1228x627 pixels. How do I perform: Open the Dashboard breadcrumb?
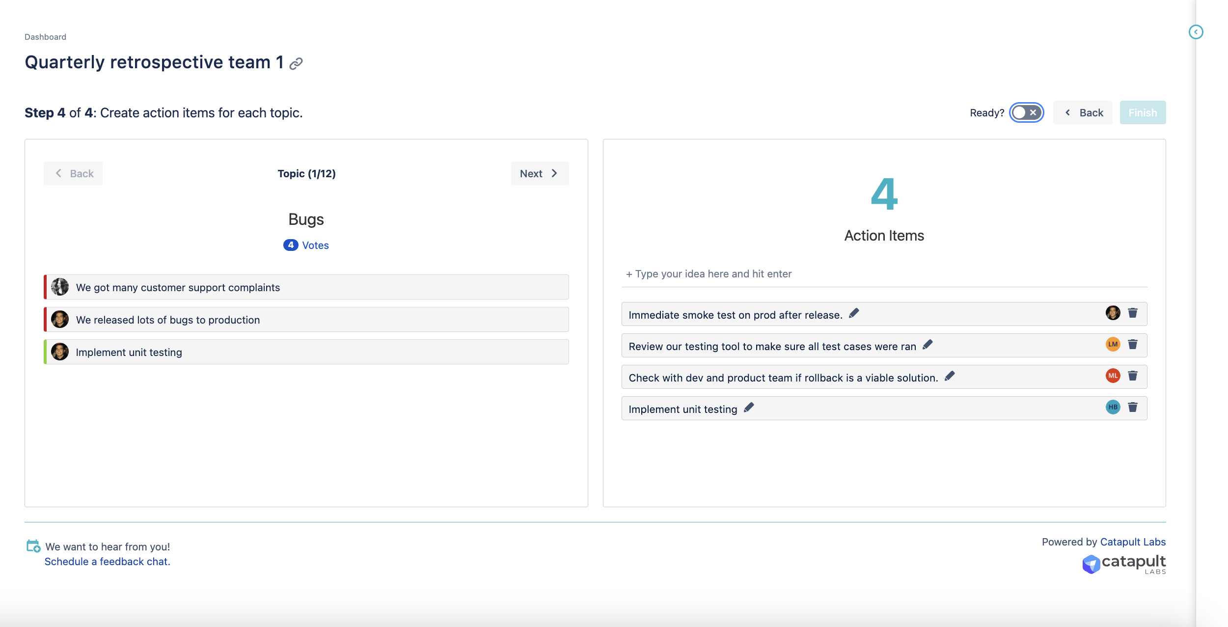click(x=45, y=37)
